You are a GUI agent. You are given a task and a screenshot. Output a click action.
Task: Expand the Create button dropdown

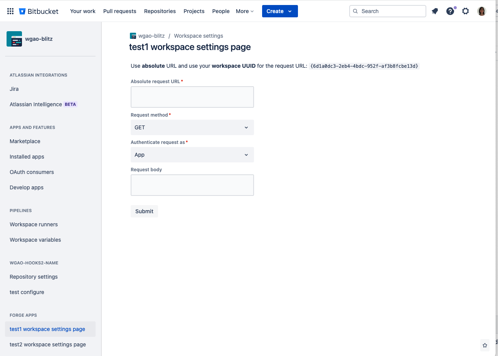(289, 11)
